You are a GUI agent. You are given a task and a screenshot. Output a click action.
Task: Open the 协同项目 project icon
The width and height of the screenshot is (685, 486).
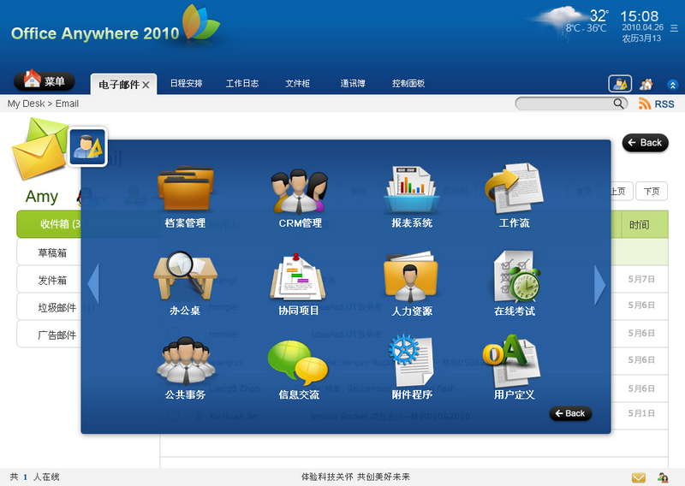pyautogui.click(x=298, y=276)
